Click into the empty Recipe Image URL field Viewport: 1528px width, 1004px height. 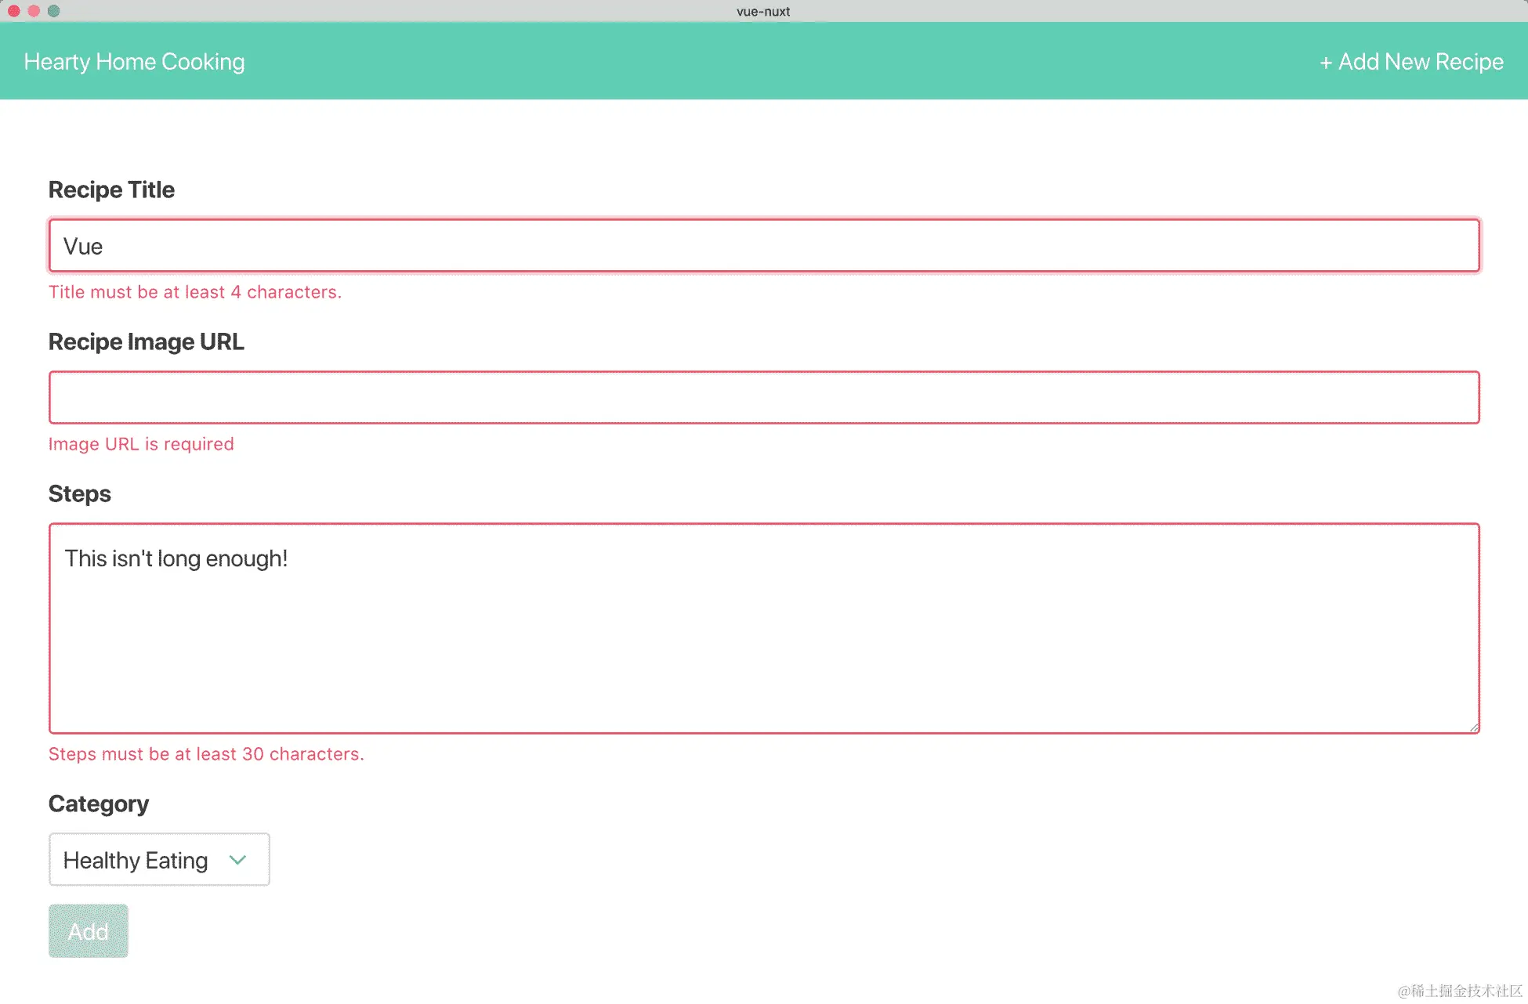pos(764,398)
